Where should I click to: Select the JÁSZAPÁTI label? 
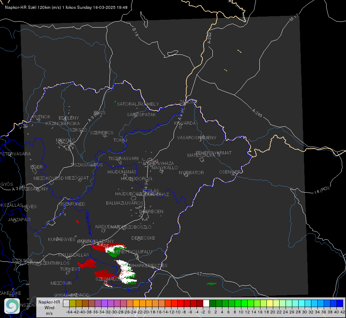pos(19,219)
